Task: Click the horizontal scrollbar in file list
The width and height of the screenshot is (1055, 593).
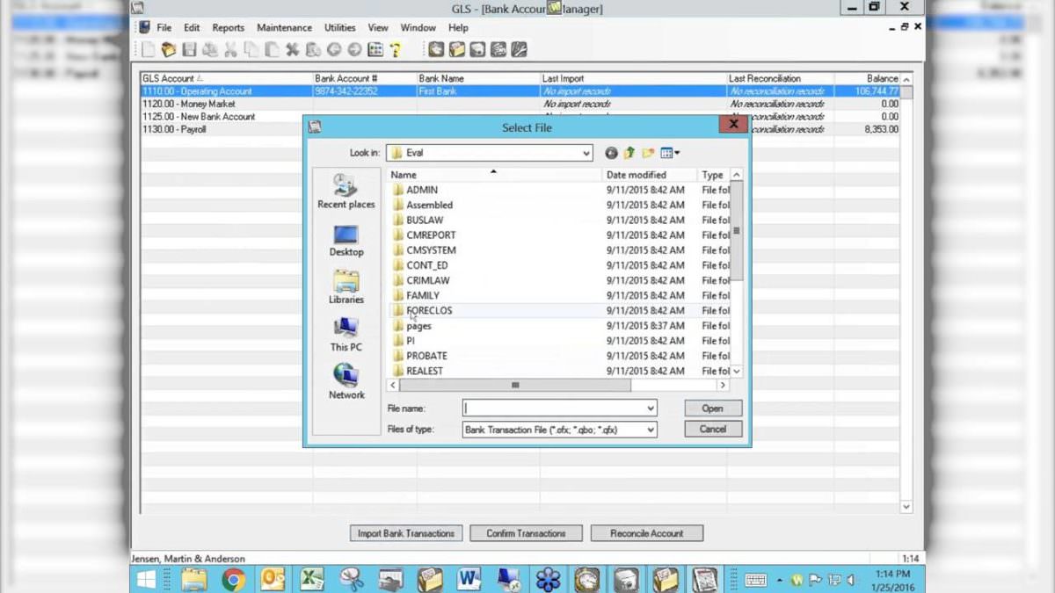Action: [x=515, y=386]
